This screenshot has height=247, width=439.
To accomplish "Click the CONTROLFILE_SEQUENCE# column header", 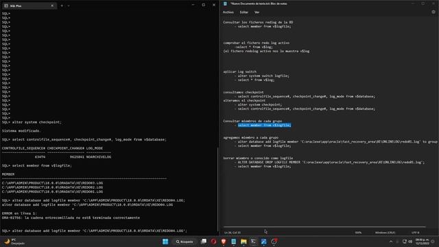I will [23, 148].
